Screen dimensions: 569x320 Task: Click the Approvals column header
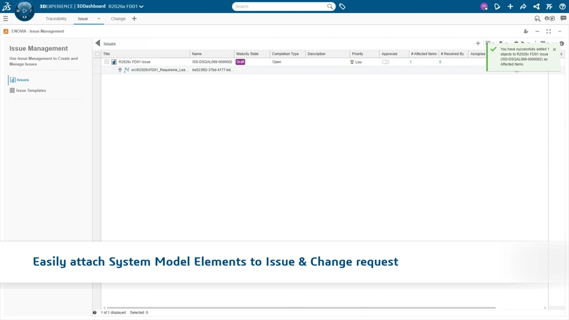(389, 54)
